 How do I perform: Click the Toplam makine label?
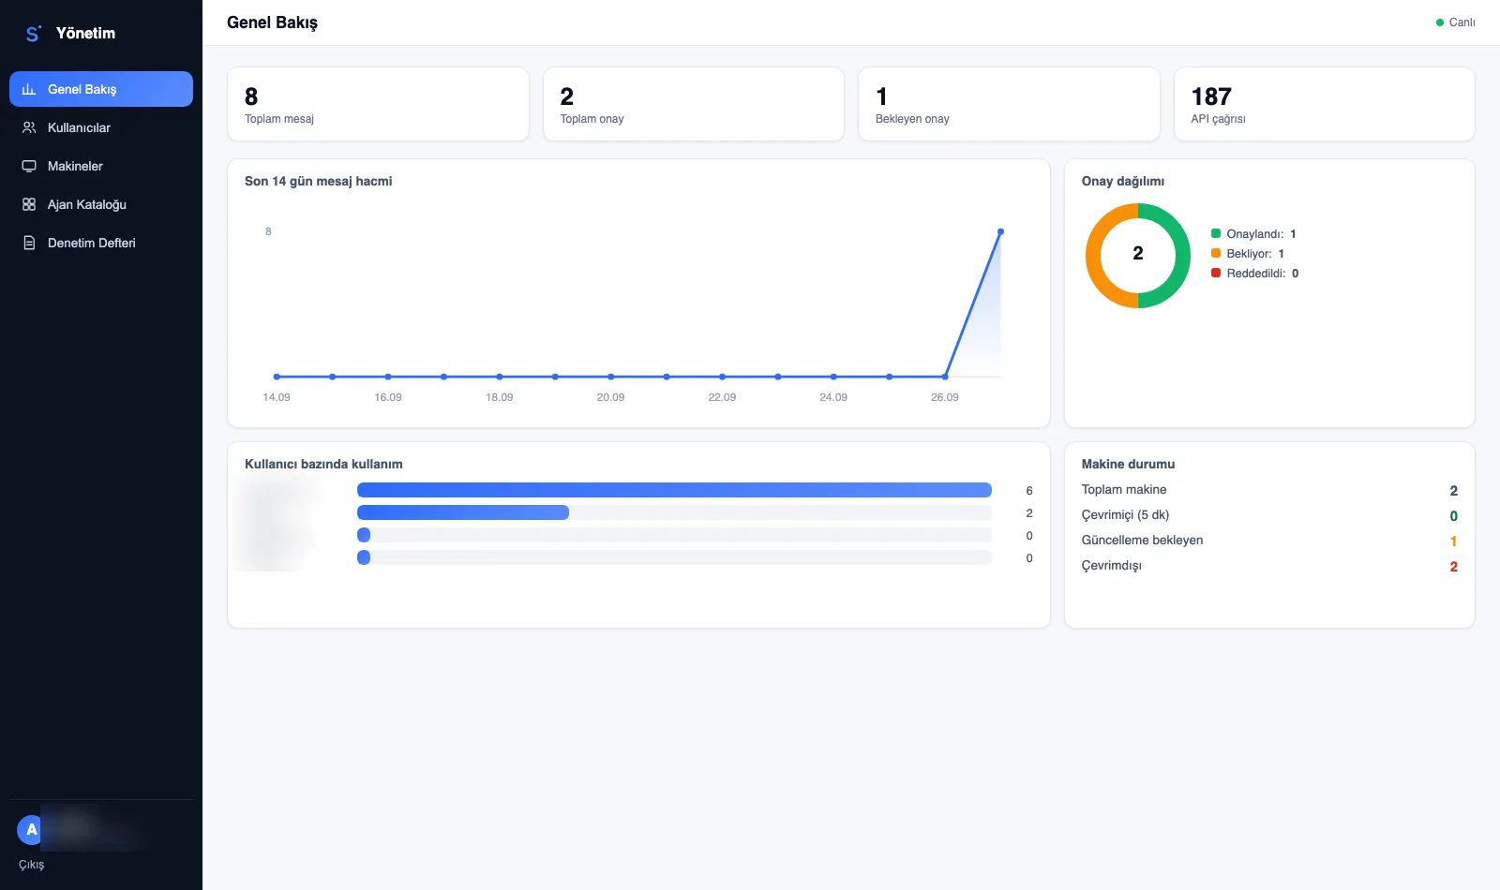1124,490
